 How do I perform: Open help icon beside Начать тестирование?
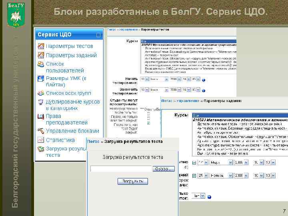tap(204, 80)
